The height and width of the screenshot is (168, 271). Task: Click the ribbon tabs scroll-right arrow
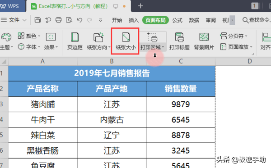232,20
